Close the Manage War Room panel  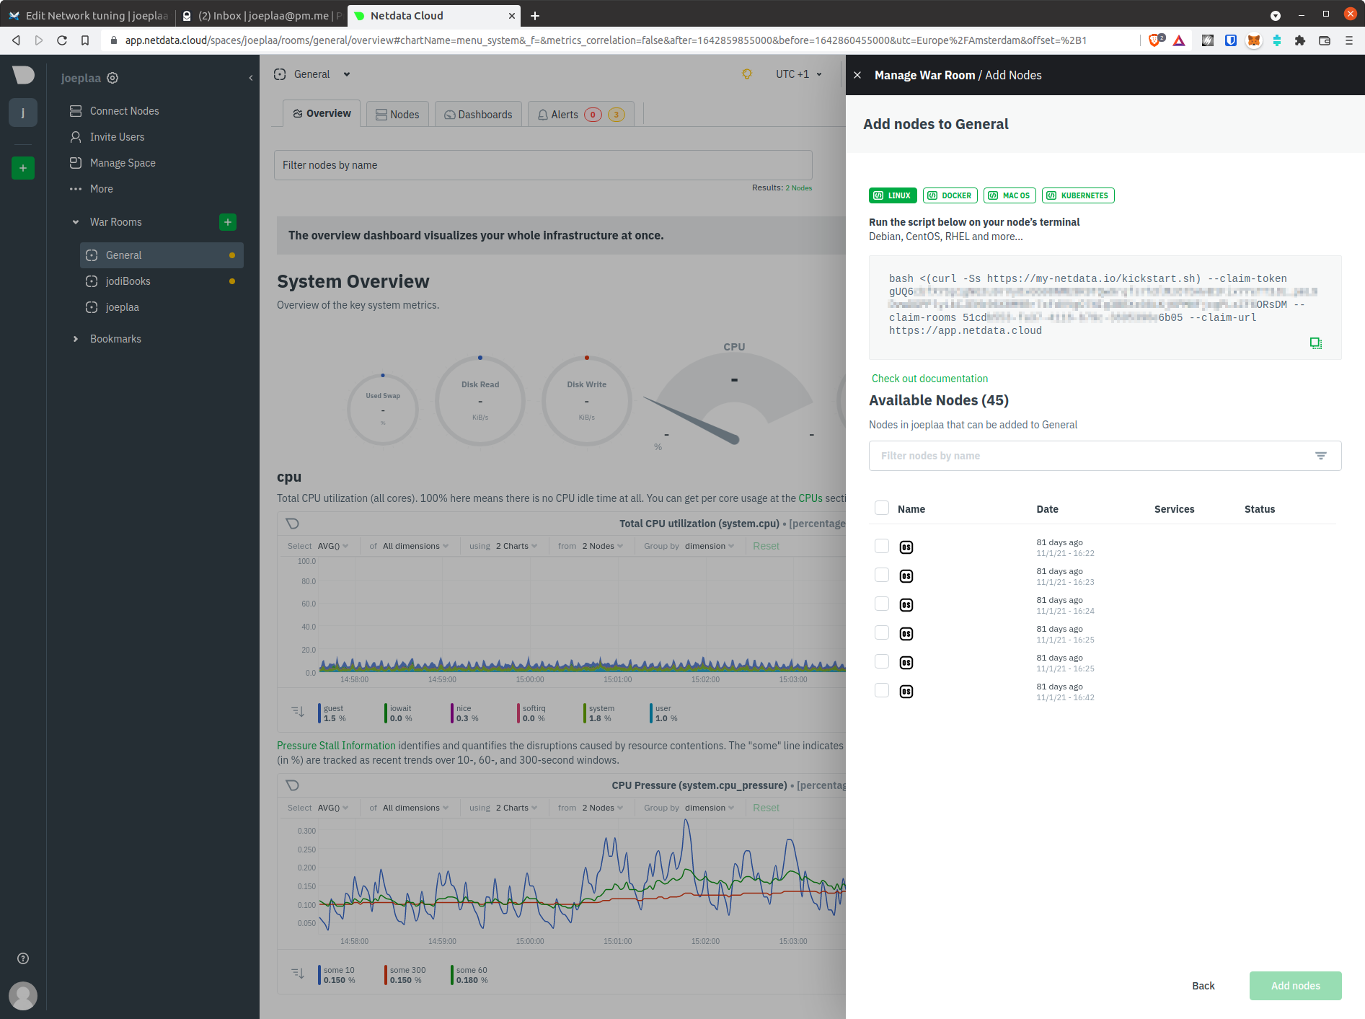pos(857,75)
